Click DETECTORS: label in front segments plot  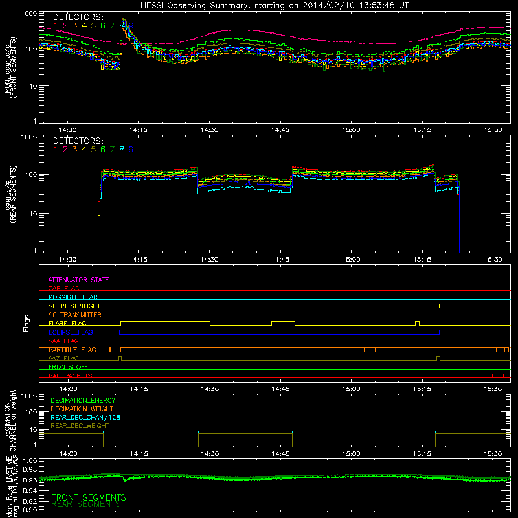point(78,17)
